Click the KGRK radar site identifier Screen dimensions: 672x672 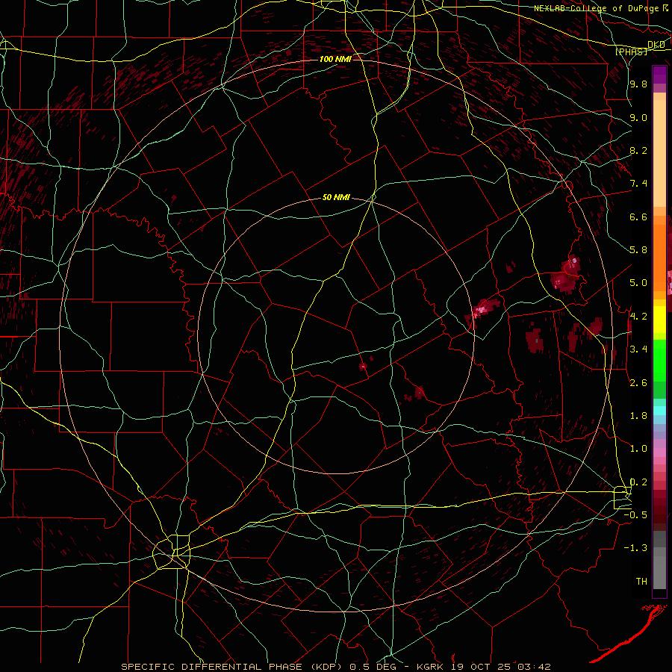point(429,667)
